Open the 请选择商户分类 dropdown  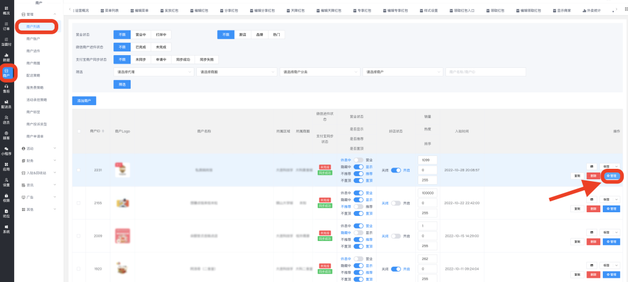[319, 72]
